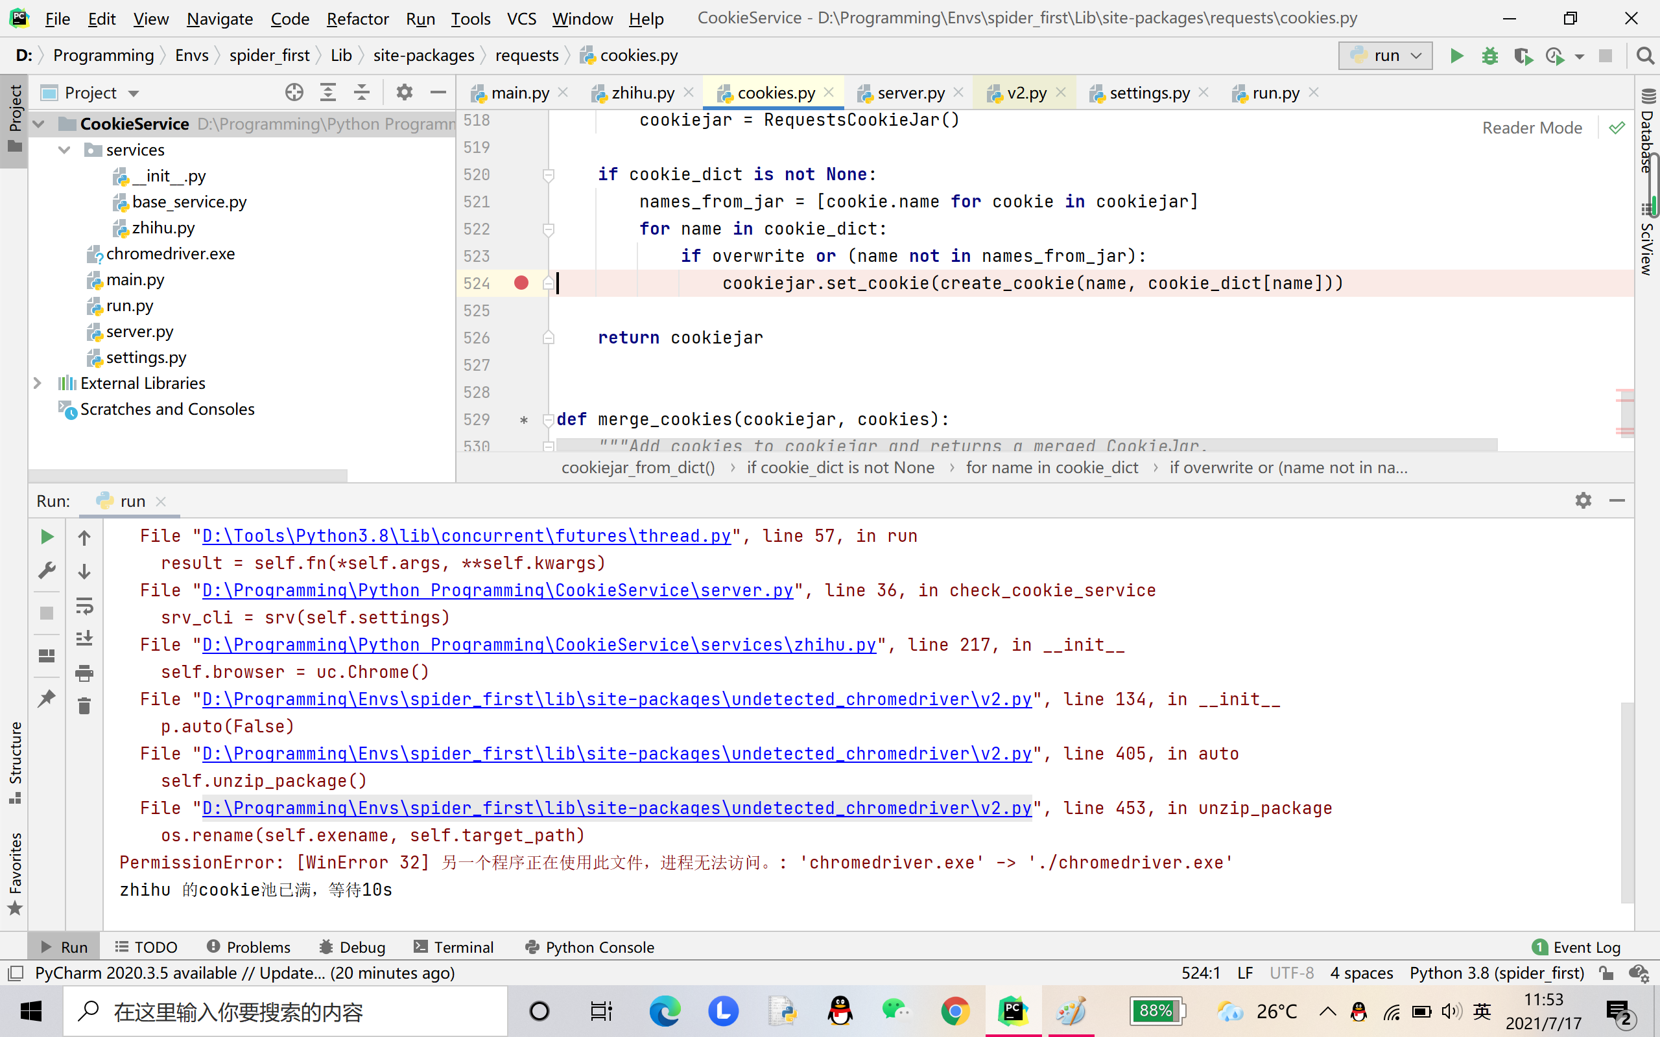Expand External Libraries node
The width and height of the screenshot is (1660, 1037).
tap(38, 382)
